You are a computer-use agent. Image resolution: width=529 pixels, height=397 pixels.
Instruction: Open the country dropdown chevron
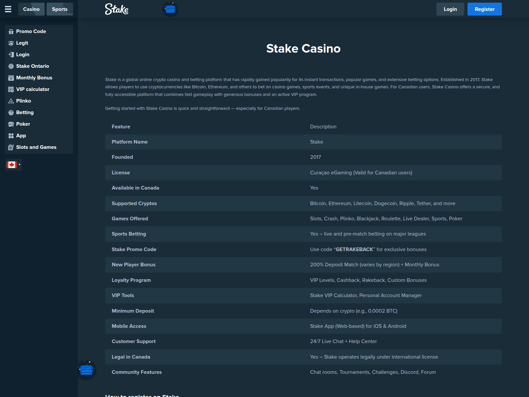19,164
